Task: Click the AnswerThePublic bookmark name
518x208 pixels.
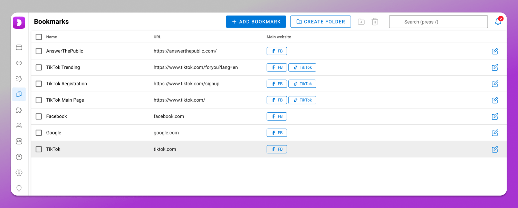Action: [x=65, y=51]
